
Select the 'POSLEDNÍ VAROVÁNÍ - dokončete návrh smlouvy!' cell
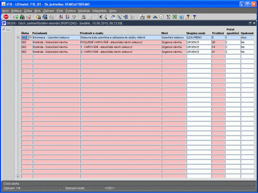click(x=121, y=42)
